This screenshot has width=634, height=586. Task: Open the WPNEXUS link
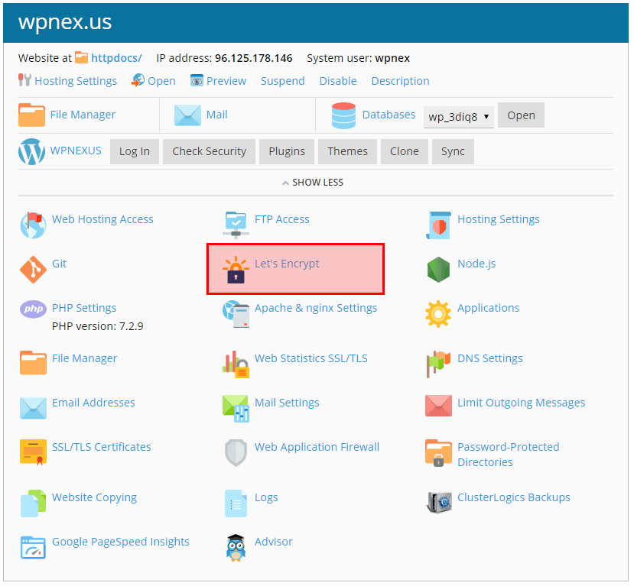pos(76,151)
